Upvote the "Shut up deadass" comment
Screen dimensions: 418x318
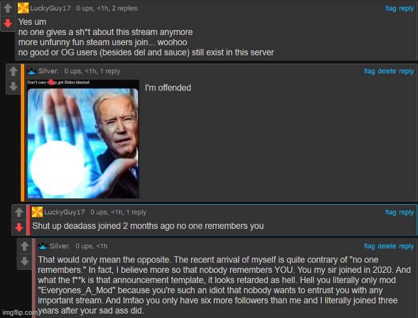19,212
